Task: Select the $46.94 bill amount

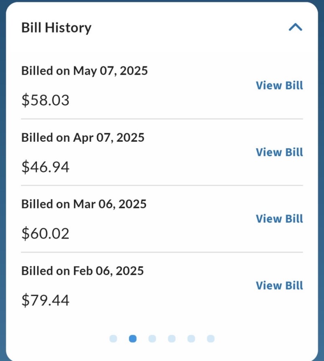Action: tap(45, 167)
